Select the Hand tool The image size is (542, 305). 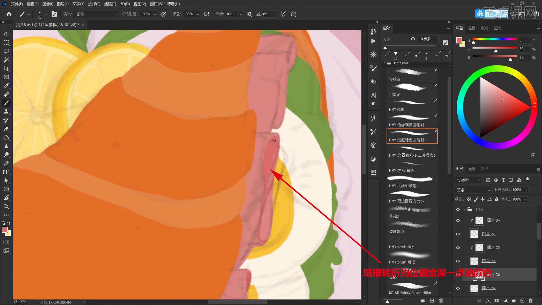coord(6,198)
